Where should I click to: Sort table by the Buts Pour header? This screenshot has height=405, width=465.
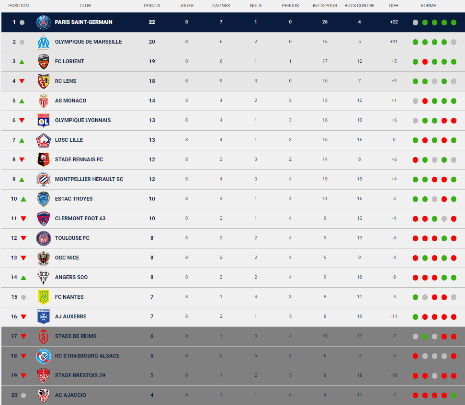coord(325,6)
